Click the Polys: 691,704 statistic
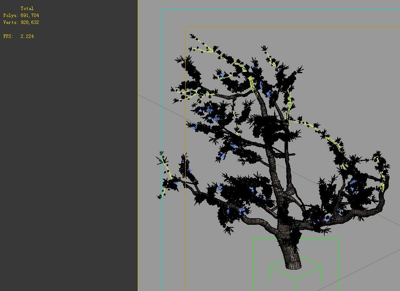 tap(21, 15)
